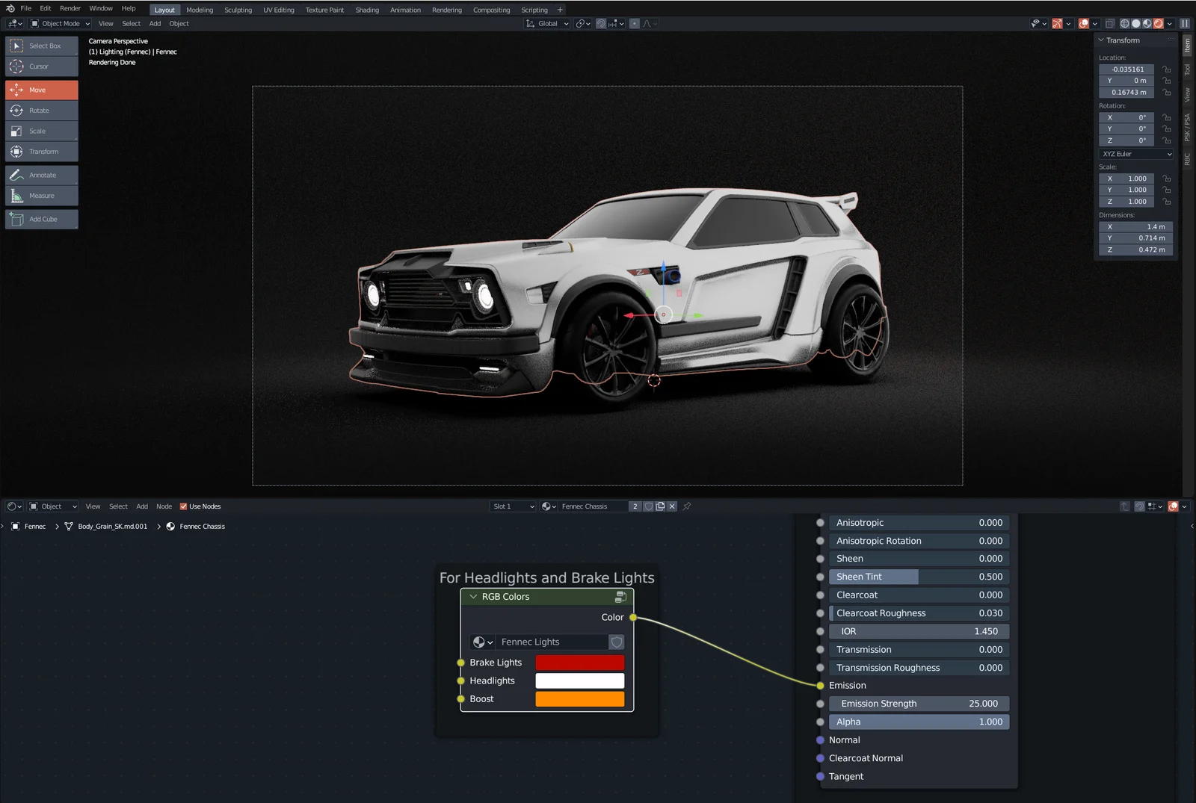The width and height of the screenshot is (1196, 803).
Task: Collapse the RGB Colors node
Action: tap(473, 597)
